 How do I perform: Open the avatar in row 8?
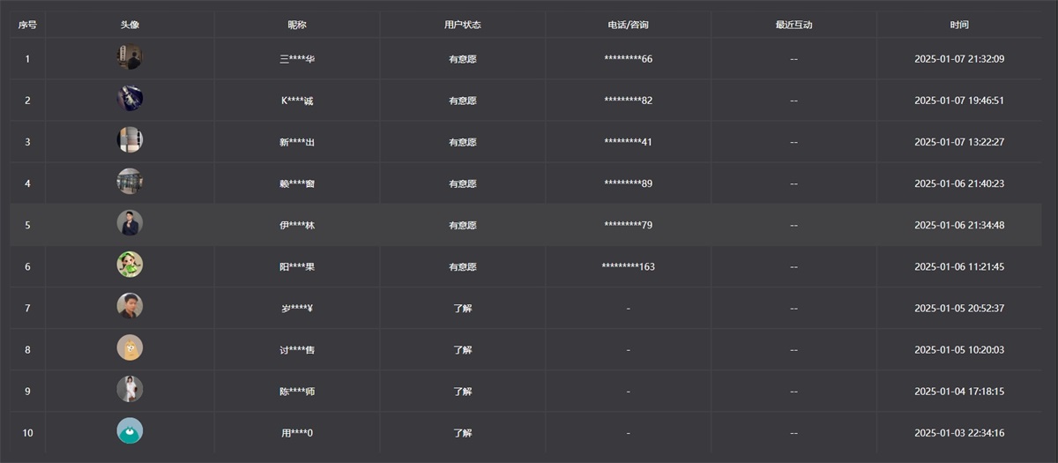[130, 348]
